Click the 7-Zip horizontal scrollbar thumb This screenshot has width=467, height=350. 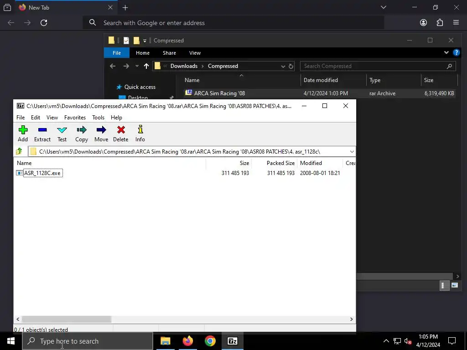(67, 319)
